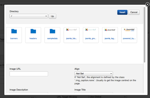The width and height of the screenshot is (150, 98).
Task: Focus the Image Description input field
Action: coord(29,93)
